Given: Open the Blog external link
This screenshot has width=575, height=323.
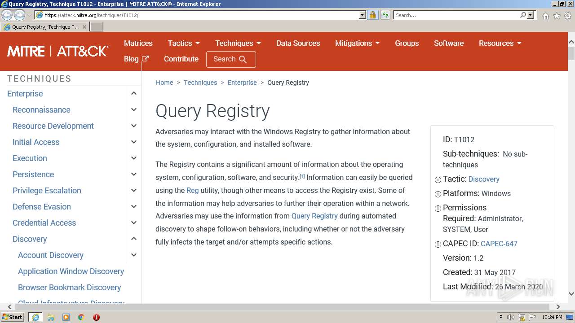Looking at the screenshot, I should [136, 59].
